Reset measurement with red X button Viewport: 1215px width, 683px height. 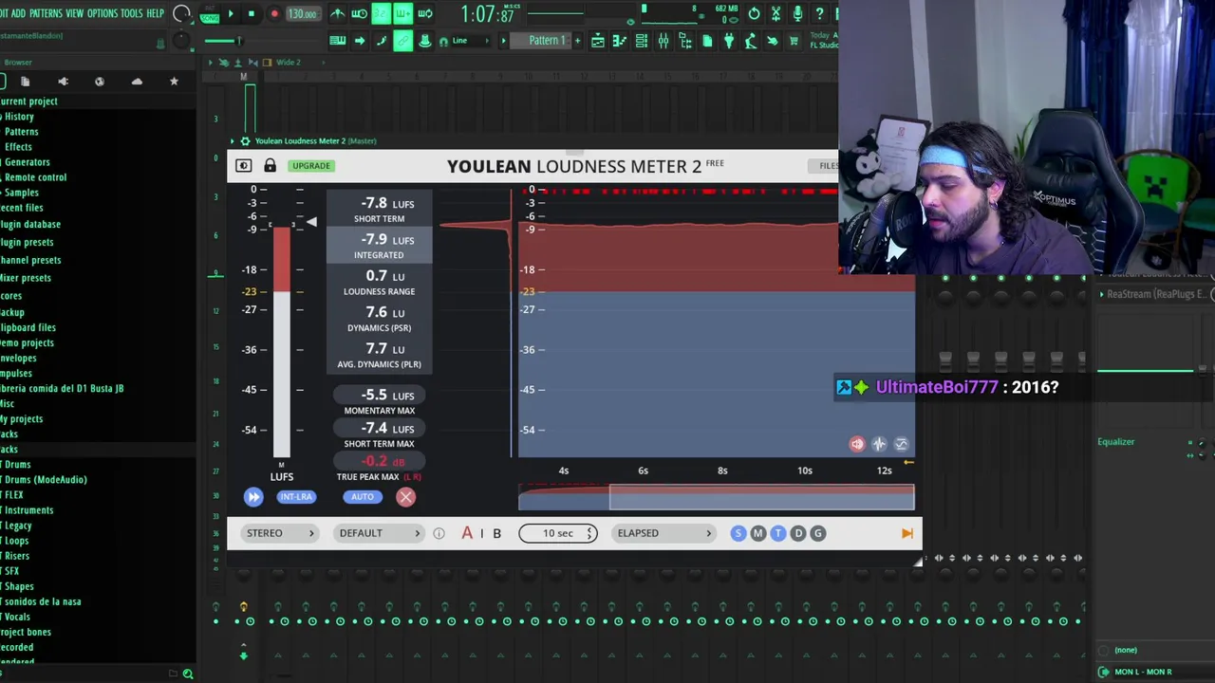pyautogui.click(x=405, y=497)
